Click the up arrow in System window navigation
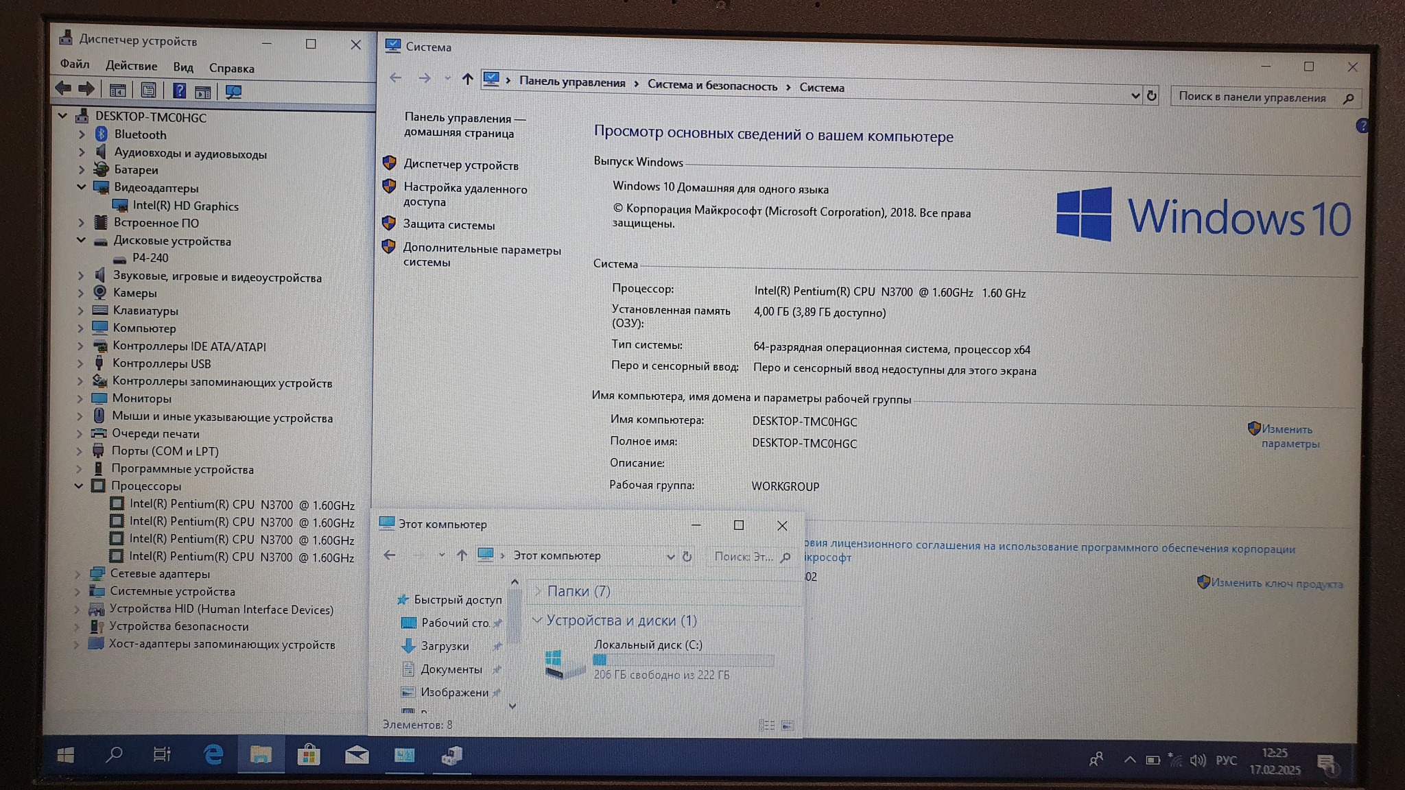 pyautogui.click(x=467, y=79)
